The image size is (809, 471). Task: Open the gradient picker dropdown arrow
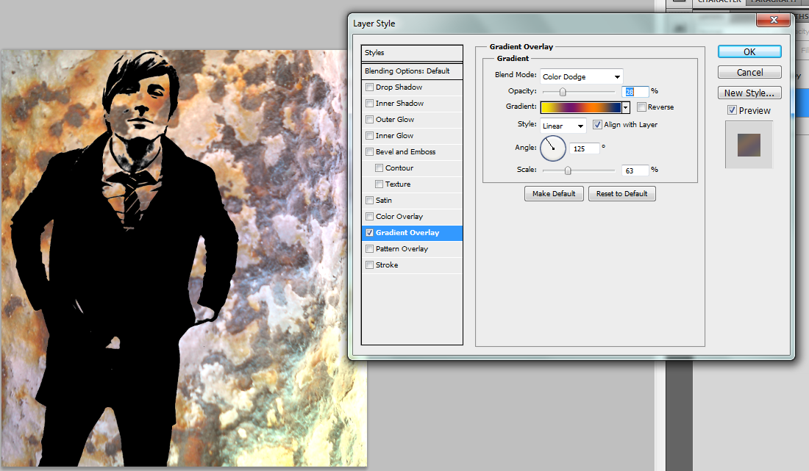(626, 108)
